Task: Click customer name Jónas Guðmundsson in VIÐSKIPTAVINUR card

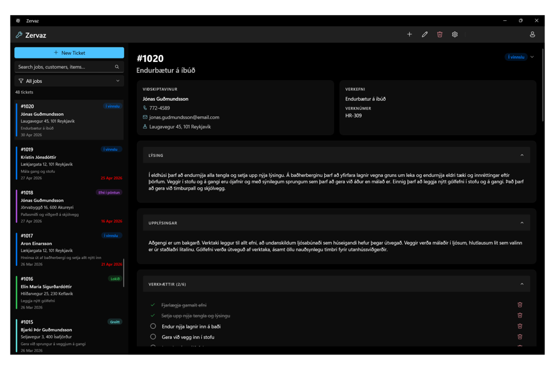Action: (165, 99)
